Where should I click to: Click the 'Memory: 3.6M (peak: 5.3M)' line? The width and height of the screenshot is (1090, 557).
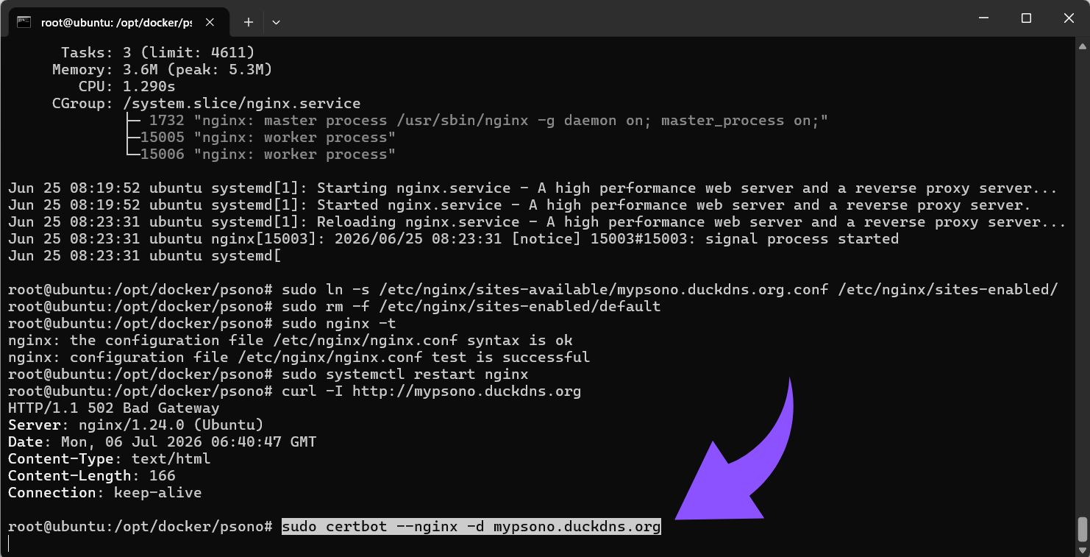click(x=163, y=70)
